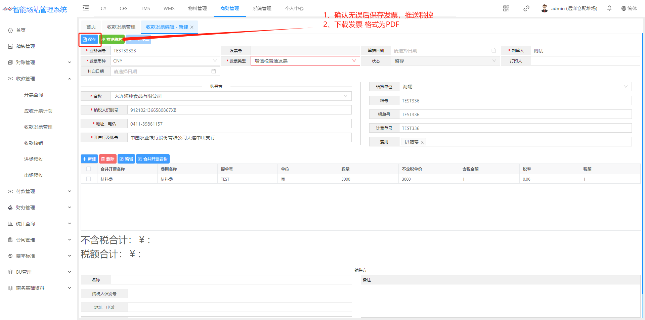Click the 保存 button
Image resolution: width=645 pixels, height=320 pixels.
point(89,40)
